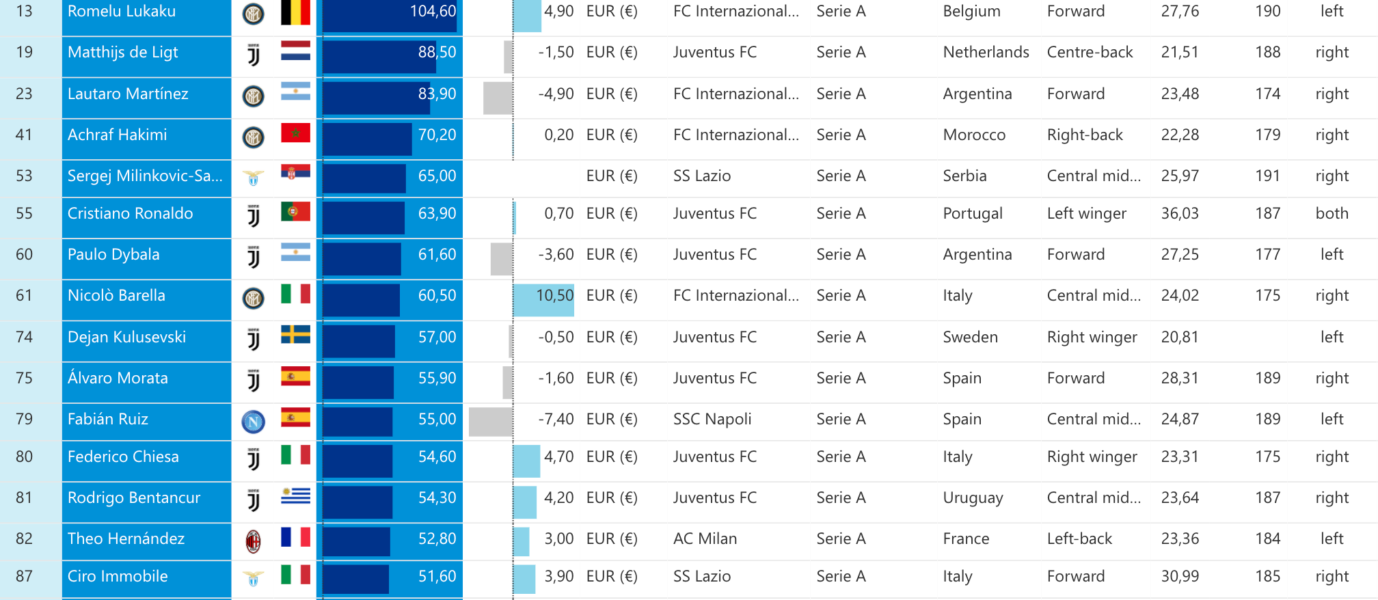Click Barella's 10,50 value change bar
The image size is (1378, 600).
(x=543, y=299)
